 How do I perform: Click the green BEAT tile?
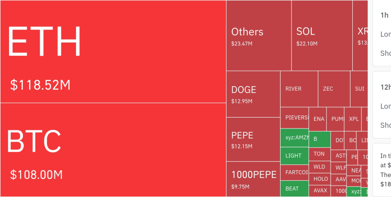(294, 188)
